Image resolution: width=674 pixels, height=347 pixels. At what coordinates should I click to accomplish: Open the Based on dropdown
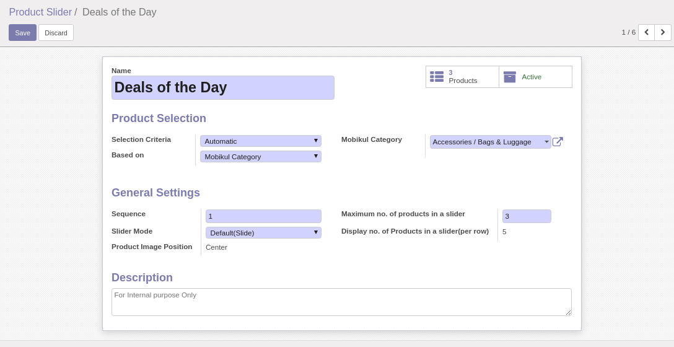tap(260, 157)
